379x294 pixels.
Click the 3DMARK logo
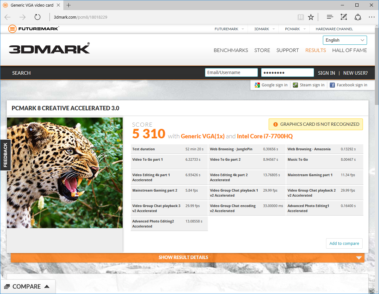click(x=49, y=49)
